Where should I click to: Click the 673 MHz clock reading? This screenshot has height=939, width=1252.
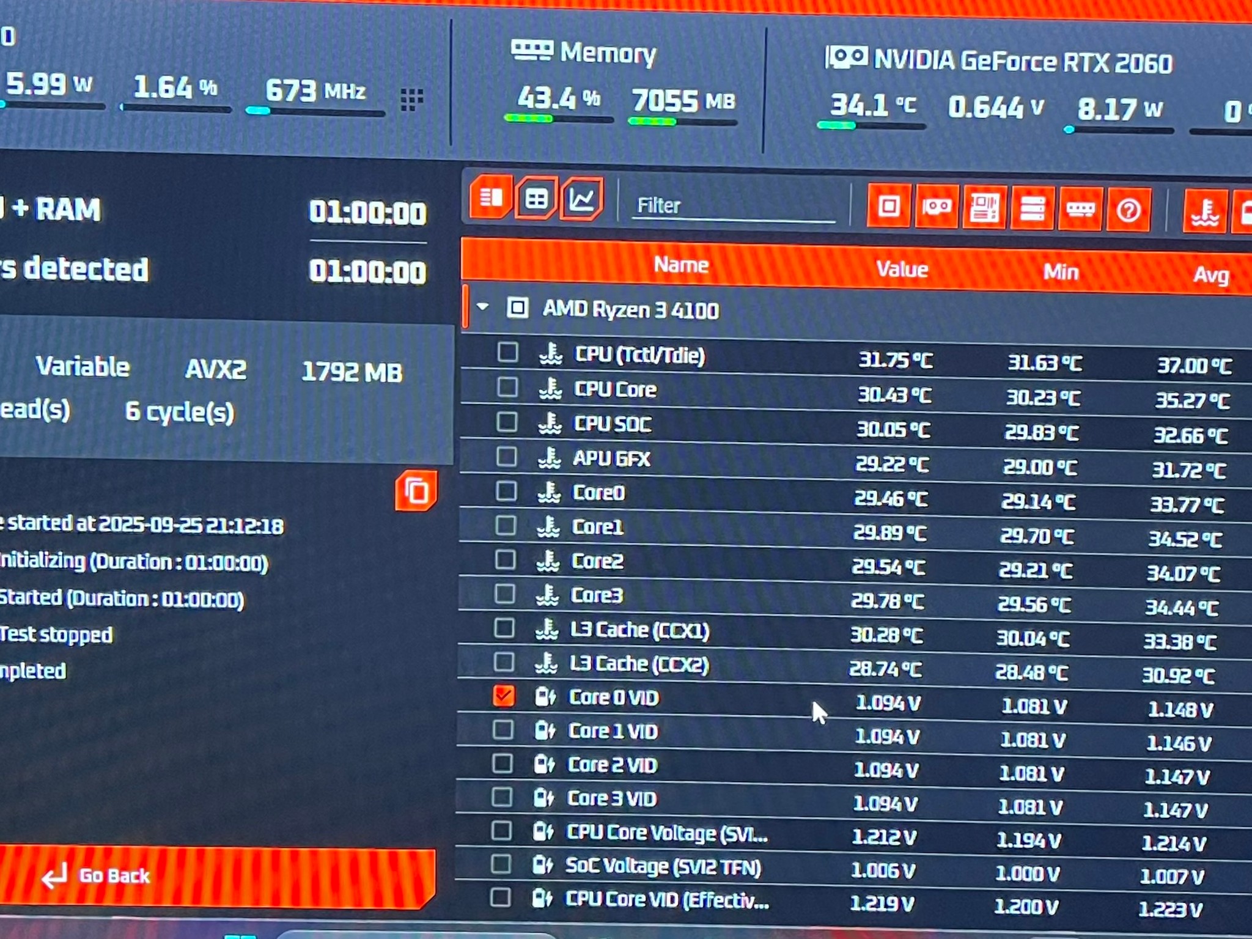315,91
